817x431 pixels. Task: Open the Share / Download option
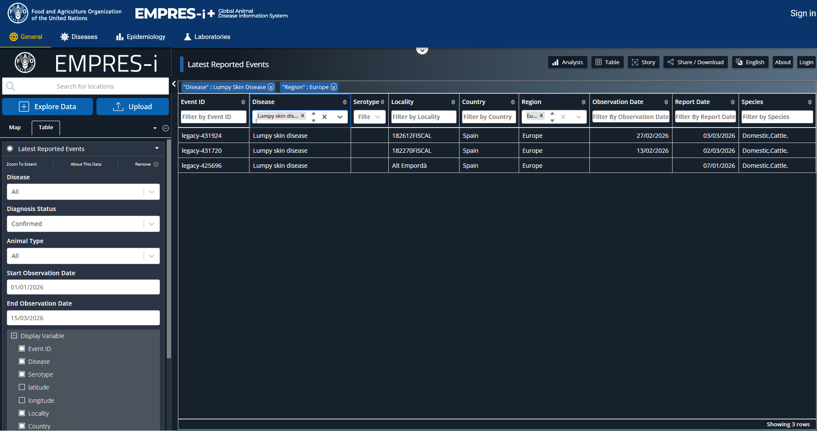point(695,62)
